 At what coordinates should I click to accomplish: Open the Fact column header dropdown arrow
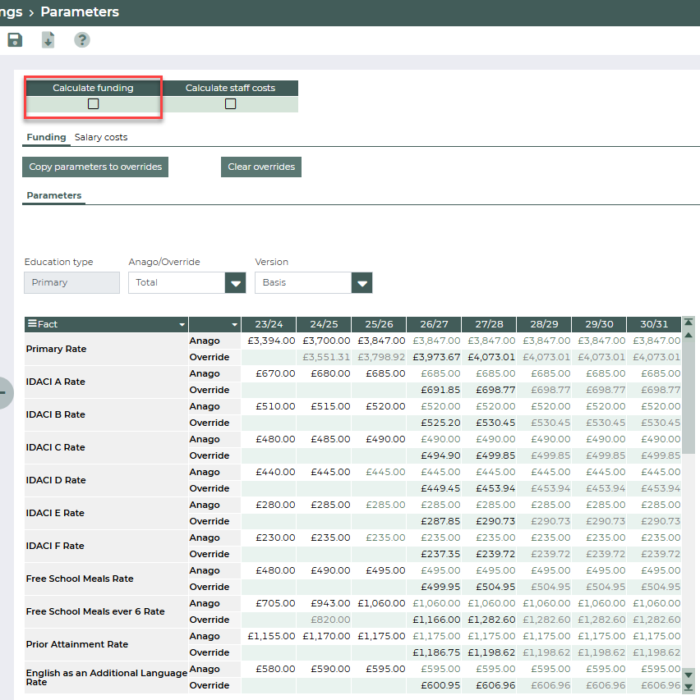pyautogui.click(x=182, y=325)
